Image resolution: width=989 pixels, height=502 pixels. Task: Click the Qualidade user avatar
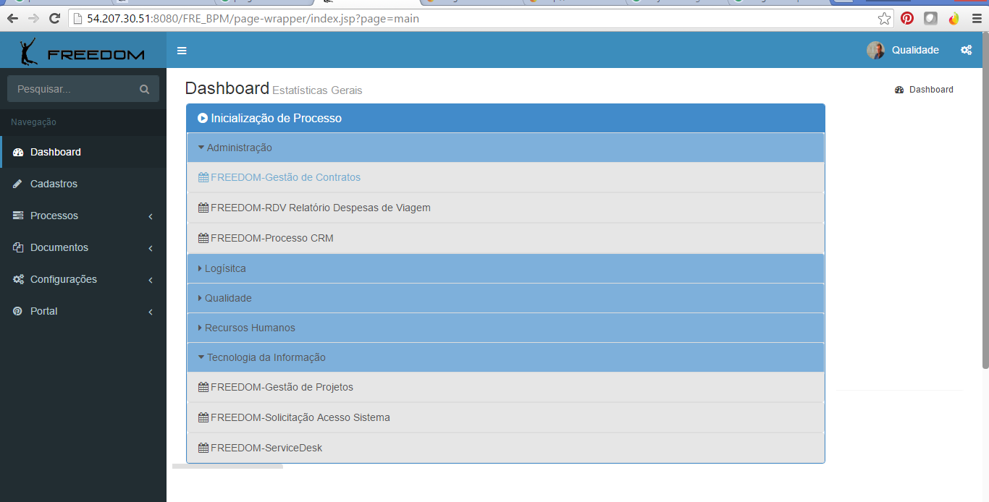875,50
